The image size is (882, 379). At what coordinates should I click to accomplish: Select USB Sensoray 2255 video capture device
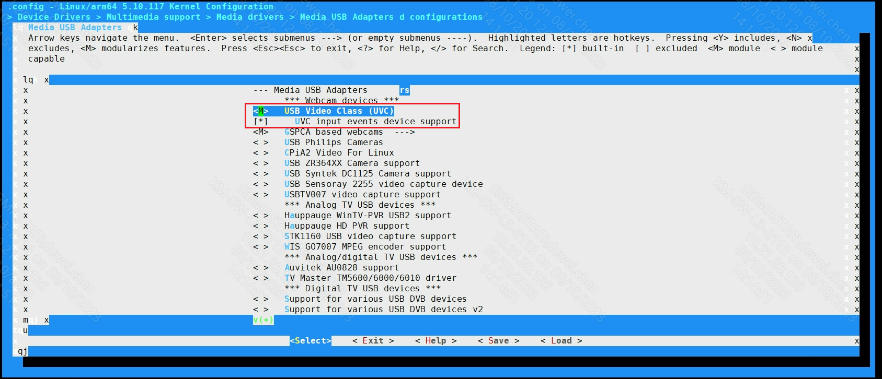pos(383,184)
